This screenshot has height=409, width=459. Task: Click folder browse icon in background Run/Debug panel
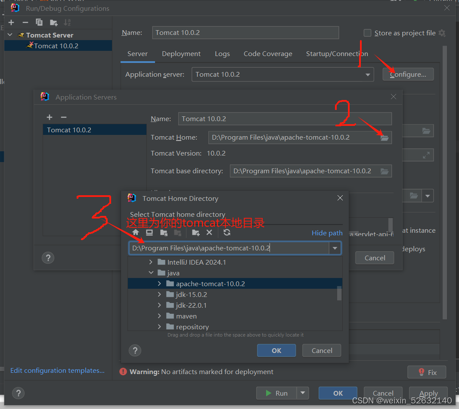pyautogui.click(x=426, y=131)
